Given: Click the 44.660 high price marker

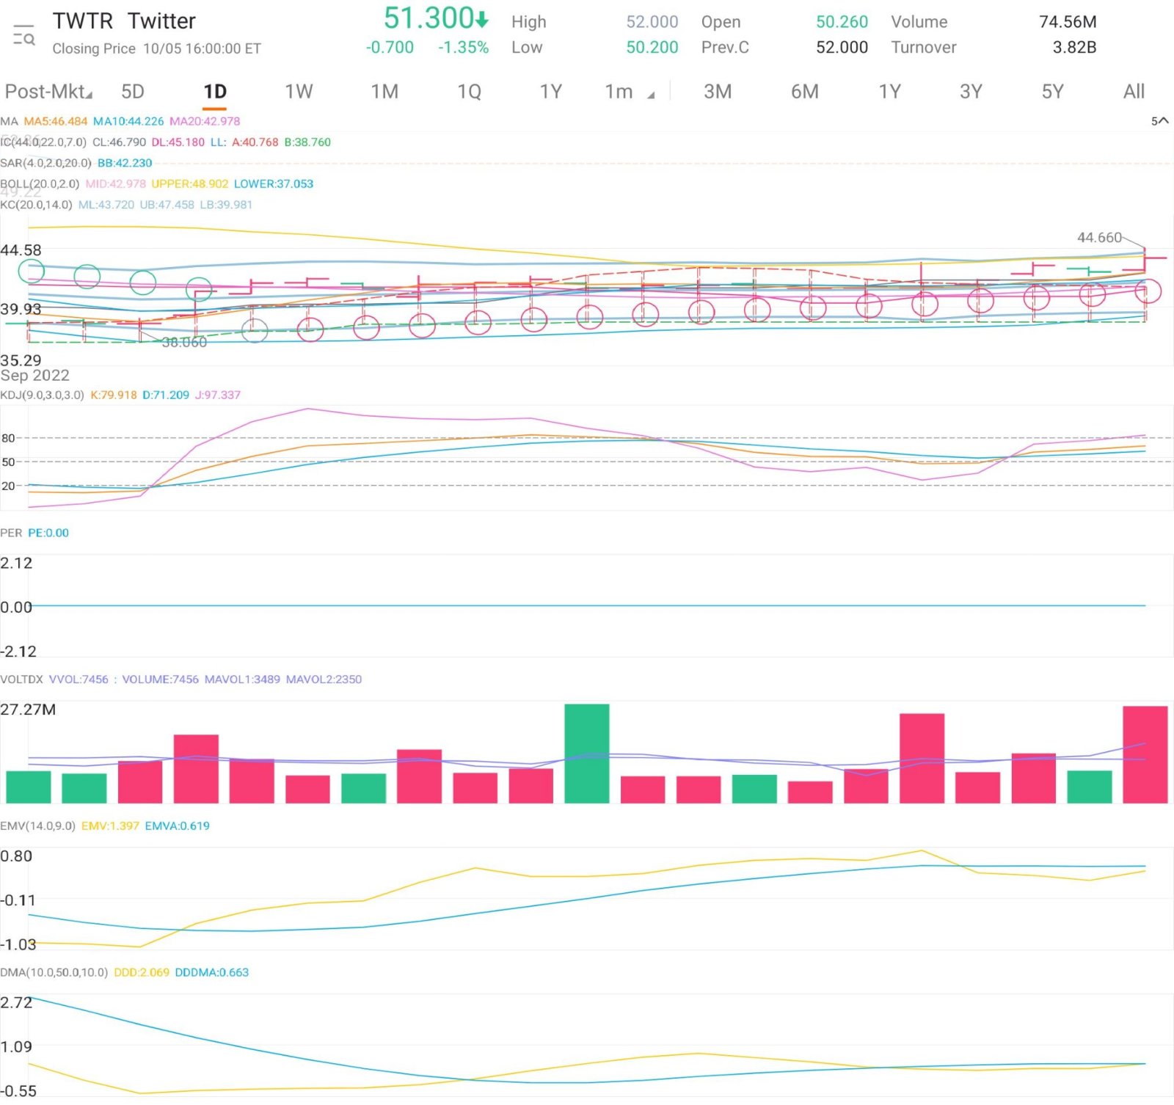Looking at the screenshot, I should point(1099,238).
